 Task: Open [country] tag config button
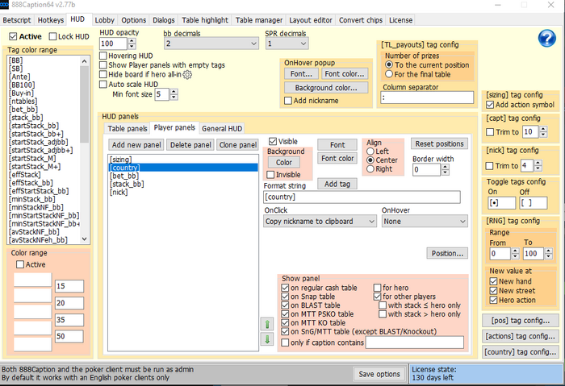[x=521, y=352]
